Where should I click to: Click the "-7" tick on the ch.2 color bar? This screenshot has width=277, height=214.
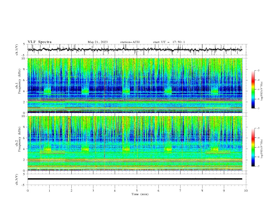pyautogui.click(x=258, y=166)
